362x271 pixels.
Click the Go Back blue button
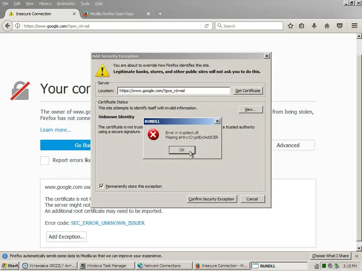click(x=66, y=145)
